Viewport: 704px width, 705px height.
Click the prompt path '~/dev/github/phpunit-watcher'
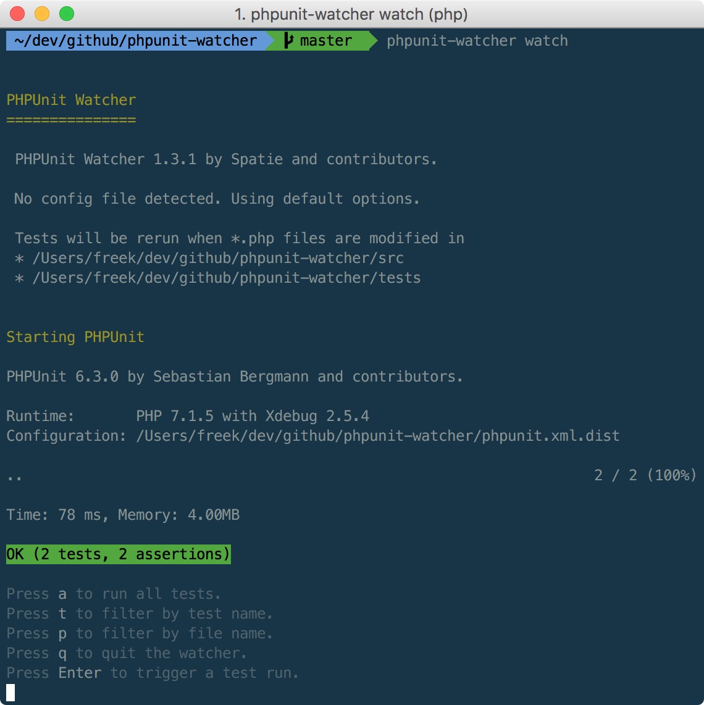pos(135,41)
